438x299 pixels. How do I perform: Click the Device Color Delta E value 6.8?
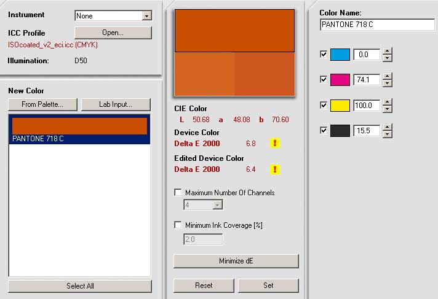click(x=251, y=144)
